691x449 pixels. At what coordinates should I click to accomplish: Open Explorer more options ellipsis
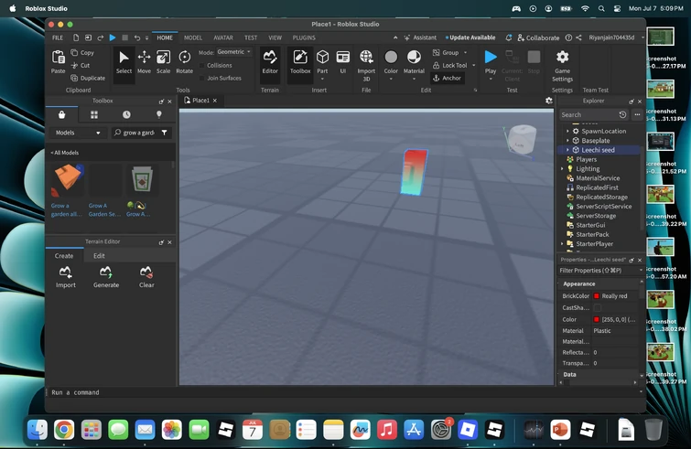click(x=637, y=114)
